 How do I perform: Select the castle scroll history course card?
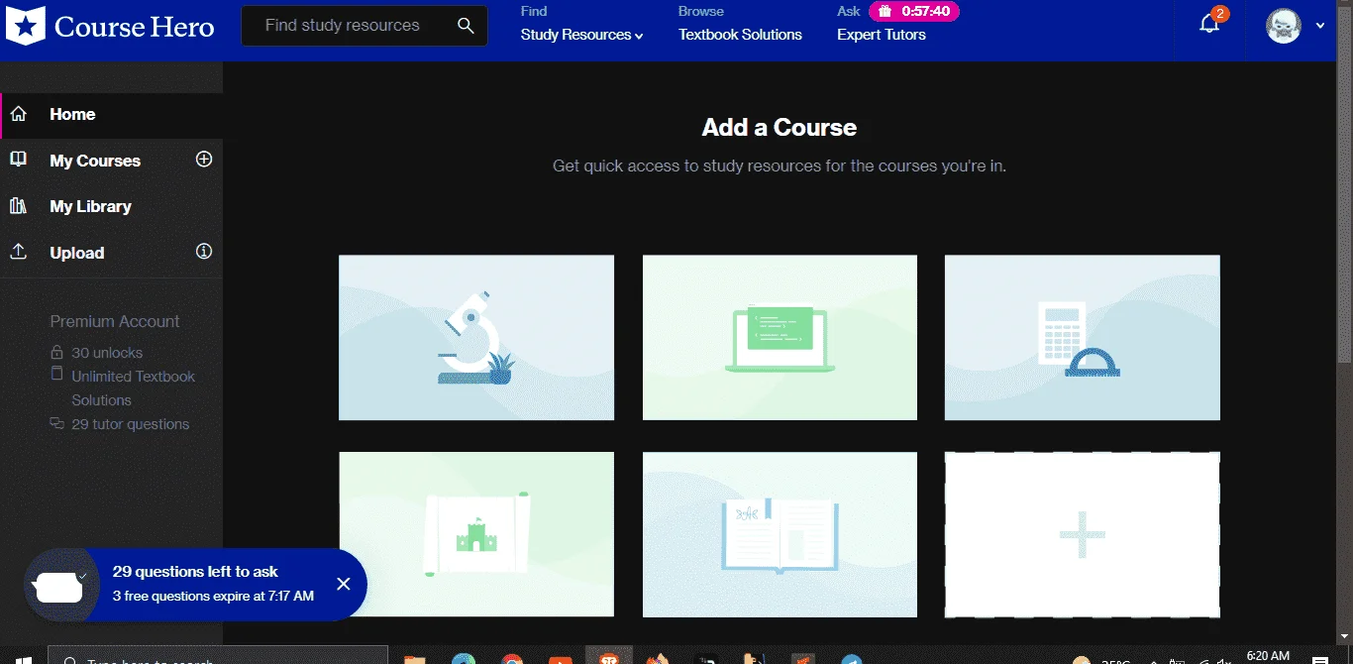coord(476,535)
